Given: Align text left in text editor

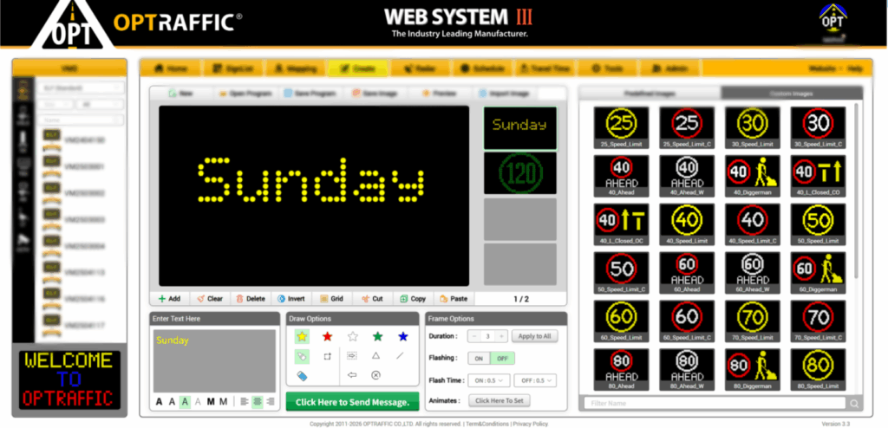Looking at the screenshot, I should tap(244, 401).
